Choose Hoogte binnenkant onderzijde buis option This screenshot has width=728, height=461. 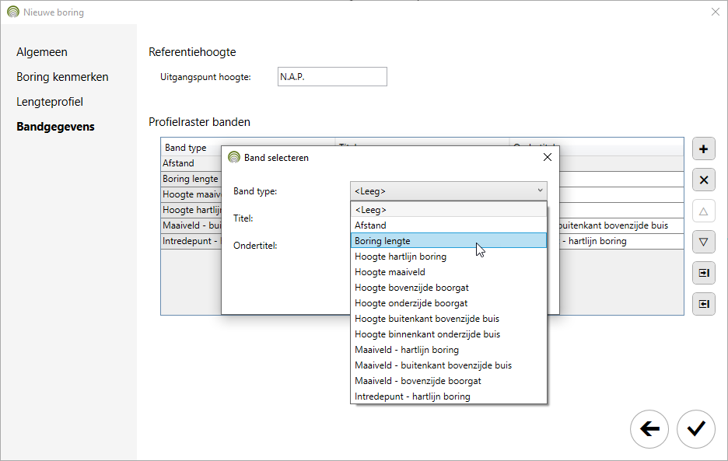449,334
